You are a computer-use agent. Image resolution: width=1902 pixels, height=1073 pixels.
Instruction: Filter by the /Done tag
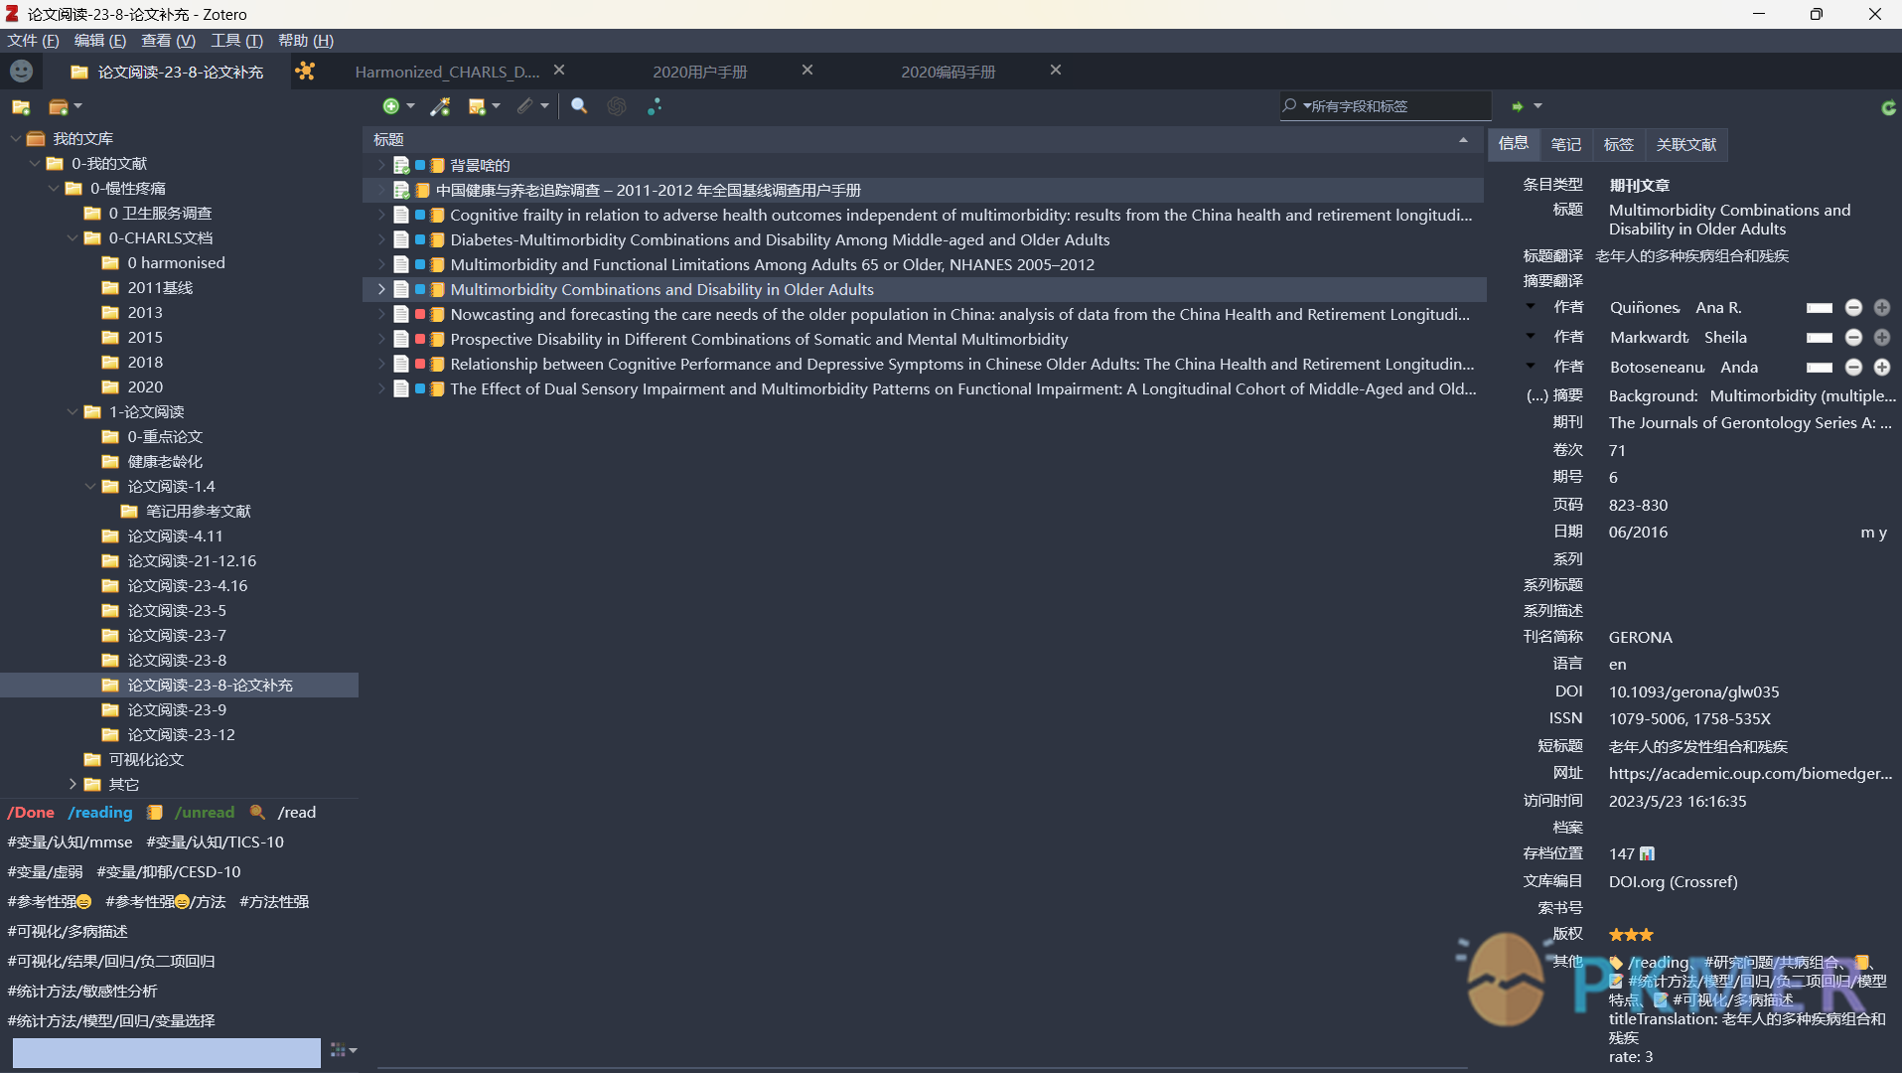31,813
